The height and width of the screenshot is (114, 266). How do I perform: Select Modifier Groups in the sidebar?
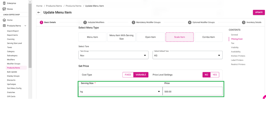click(x=14, y=64)
